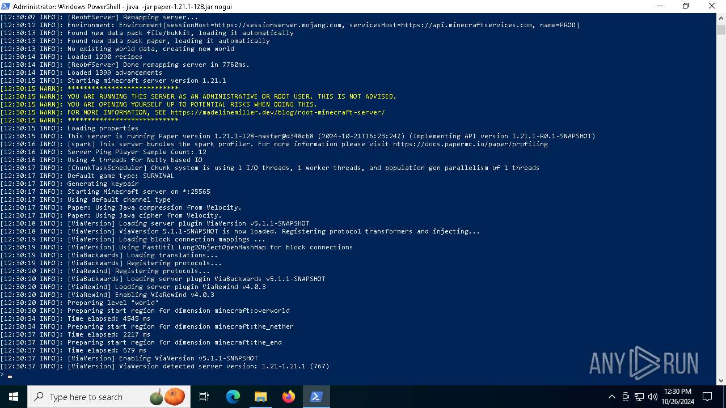Minimize the PowerShell window
This screenshot has width=726, height=408.
(x=660, y=6)
